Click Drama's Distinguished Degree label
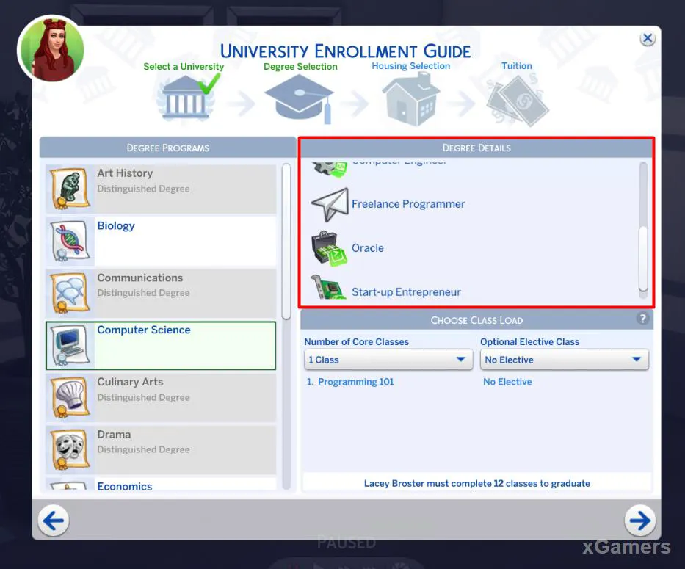 point(143,449)
